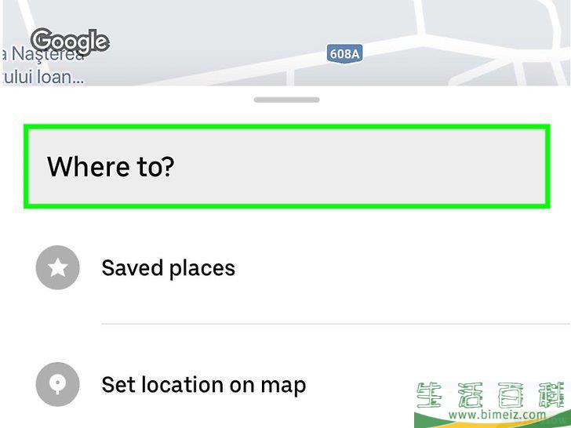Tap the 608A road shield marker
Image resolution: width=571 pixels, height=428 pixels.
click(344, 54)
